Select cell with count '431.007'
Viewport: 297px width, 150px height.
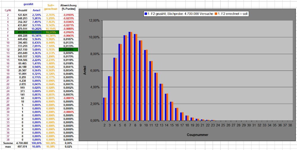[x=23, y=25]
